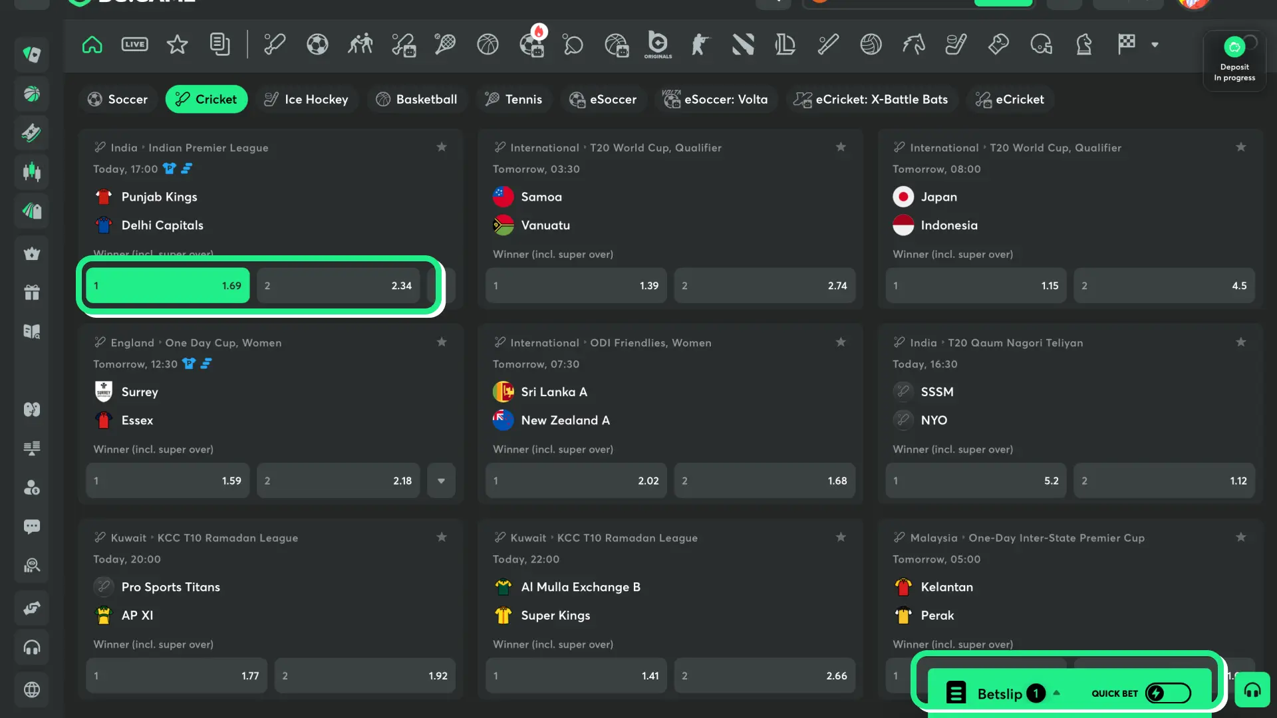Open the casino cards icon in sidebar
Image resolution: width=1277 pixels, height=718 pixels.
[32, 55]
